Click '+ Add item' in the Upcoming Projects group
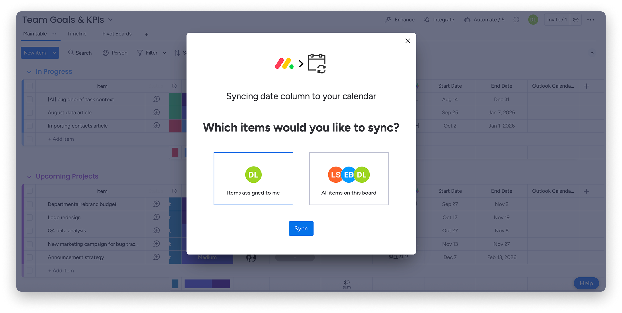This screenshot has width=622, height=313. tap(61, 271)
